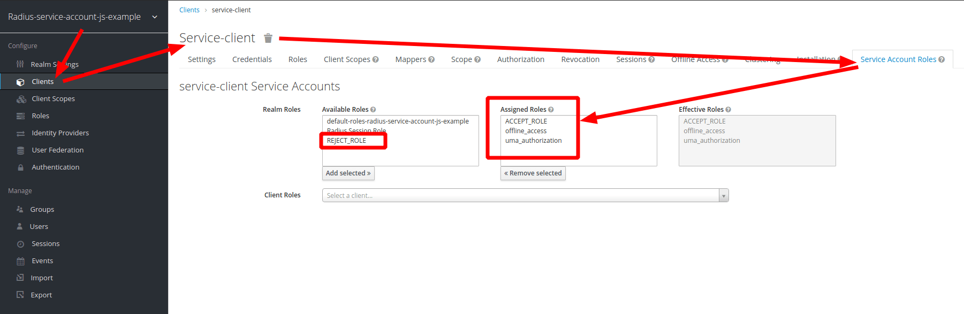Open Client Scopes in sidebar menu

click(x=53, y=99)
